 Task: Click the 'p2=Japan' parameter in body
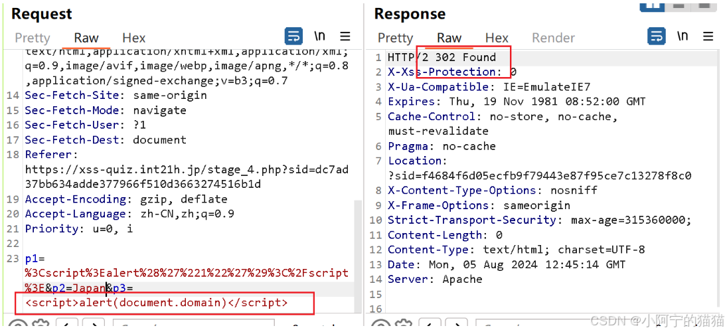coord(79,288)
